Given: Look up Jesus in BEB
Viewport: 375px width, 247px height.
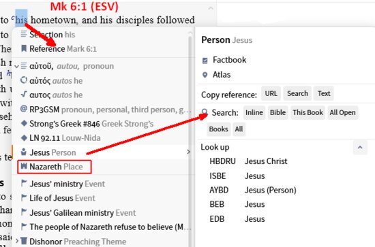Looking at the screenshot, I should [237, 205].
